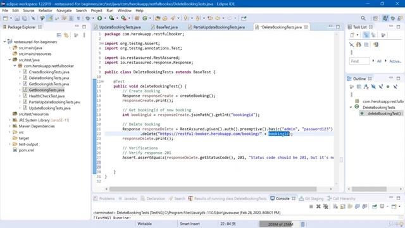Click the All link in Task List
This screenshot has height=228, width=405.
(379, 61)
